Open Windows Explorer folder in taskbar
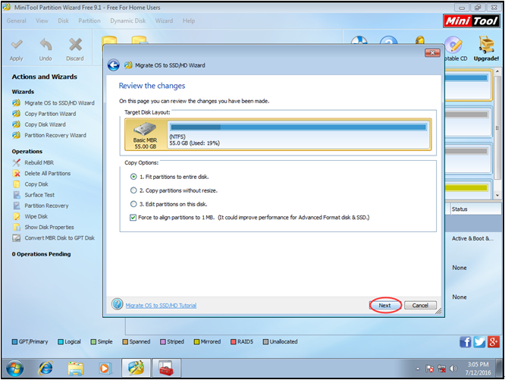Image resolution: width=505 pixels, height=380 pixels. [x=75, y=368]
